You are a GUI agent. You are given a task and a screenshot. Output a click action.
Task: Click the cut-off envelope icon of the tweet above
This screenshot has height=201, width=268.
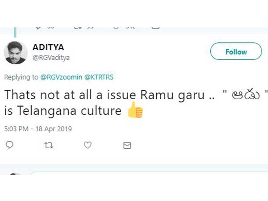pyautogui.click(x=155, y=28)
